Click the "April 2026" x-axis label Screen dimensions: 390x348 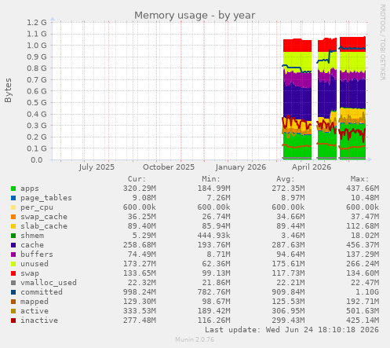(312, 167)
